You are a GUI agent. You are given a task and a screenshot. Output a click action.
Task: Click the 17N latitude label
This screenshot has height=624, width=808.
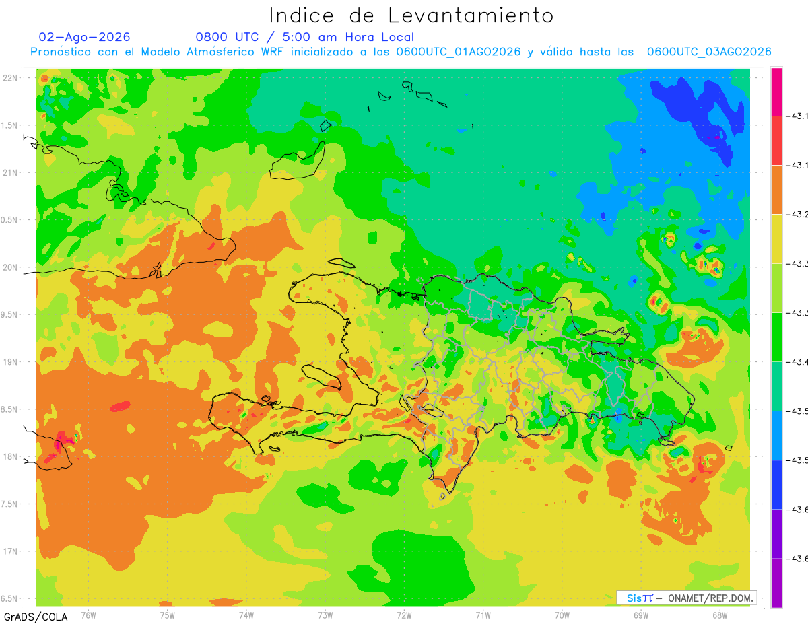tap(10, 551)
